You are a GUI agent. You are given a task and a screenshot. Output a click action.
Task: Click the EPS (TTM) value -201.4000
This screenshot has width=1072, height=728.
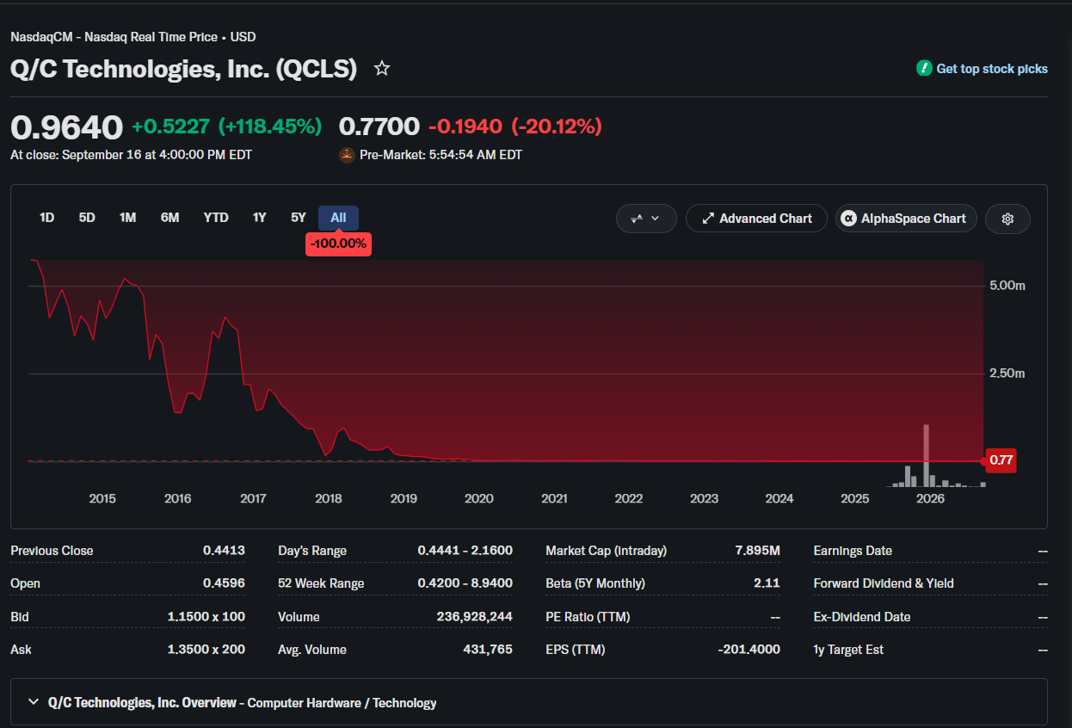(x=749, y=649)
